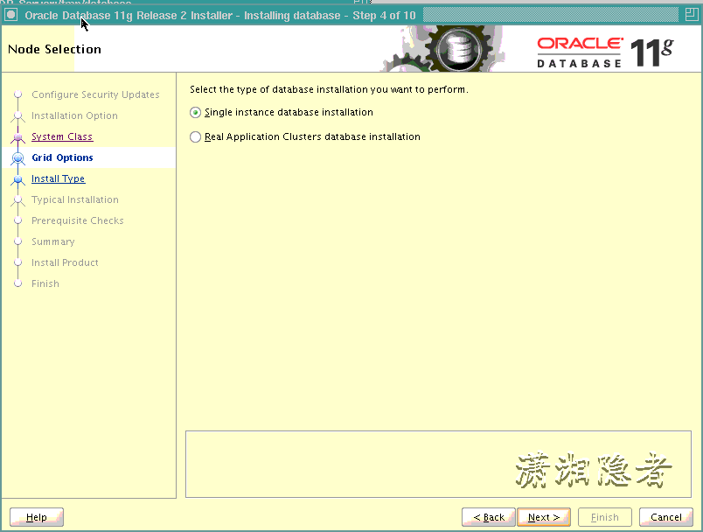This screenshot has width=703, height=532.
Task: Select Single instance database installation
Action: pyautogui.click(x=195, y=112)
